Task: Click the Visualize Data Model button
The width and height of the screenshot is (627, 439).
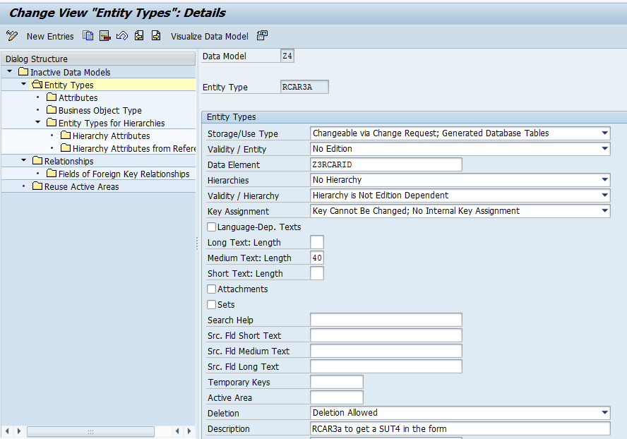Action: [210, 37]
